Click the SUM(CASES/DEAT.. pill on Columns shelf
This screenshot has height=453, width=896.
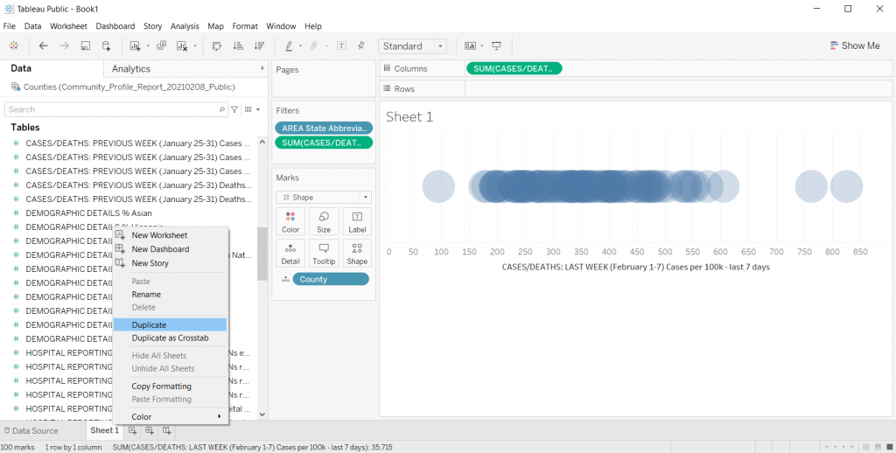click(514, 68)
